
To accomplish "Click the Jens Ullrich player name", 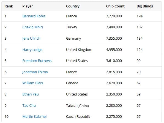I will coord(31,38).
